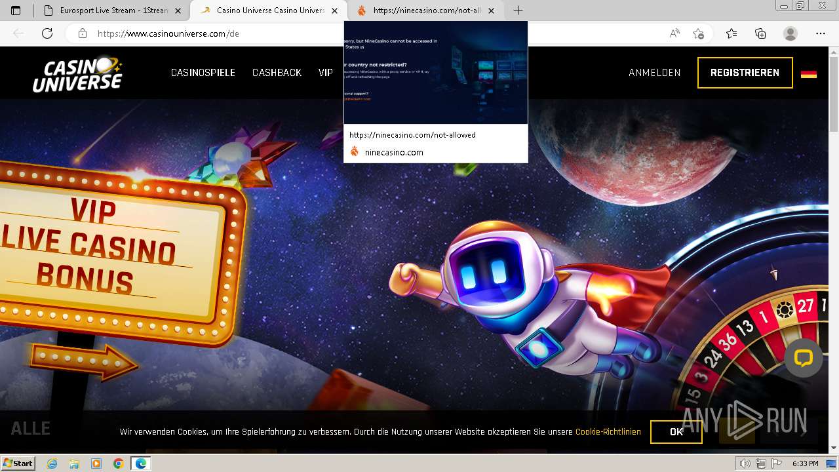Viewport: 839px width, 472px height.
Task: Click the Casino Universe logo
Action: (77, 73)
